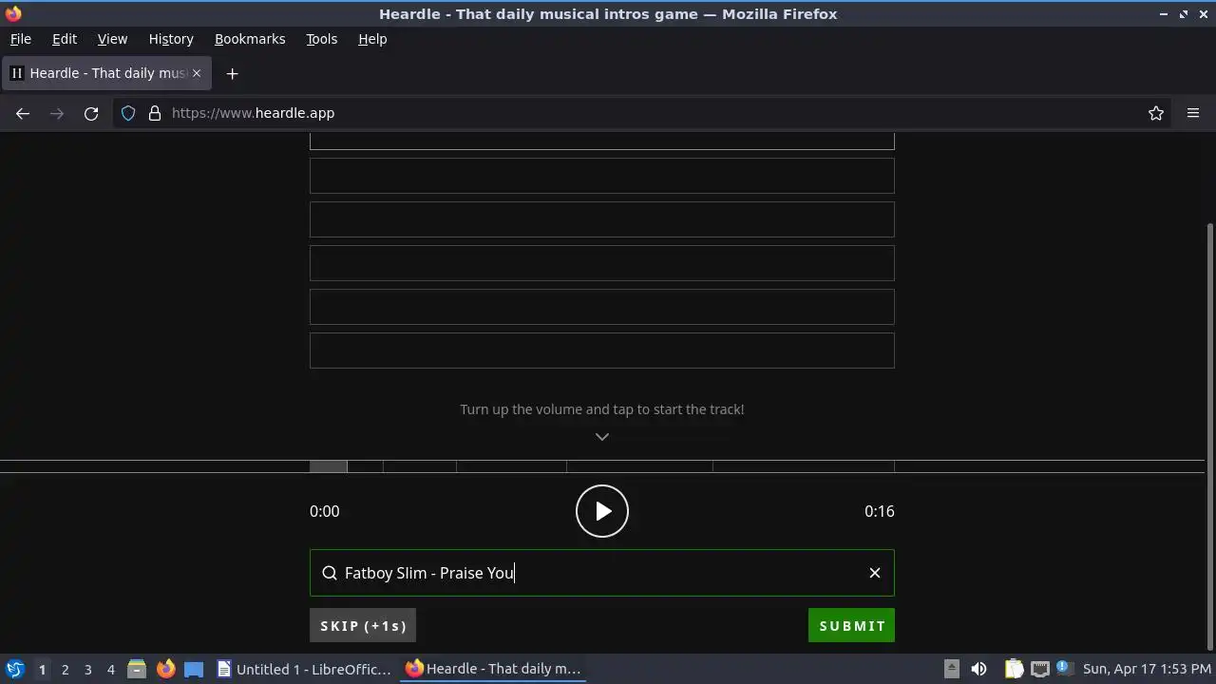Reload the Heardle page
Screen dimensions: 1216x684
pos(91,113)
